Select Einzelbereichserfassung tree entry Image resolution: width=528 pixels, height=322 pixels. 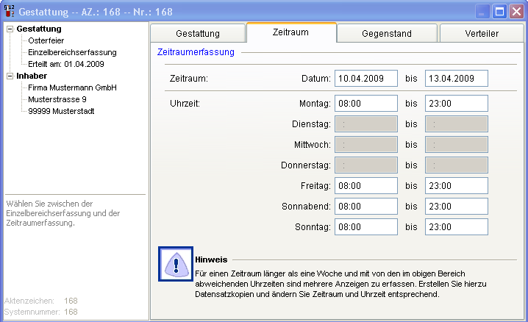click(x=72, y=52)
